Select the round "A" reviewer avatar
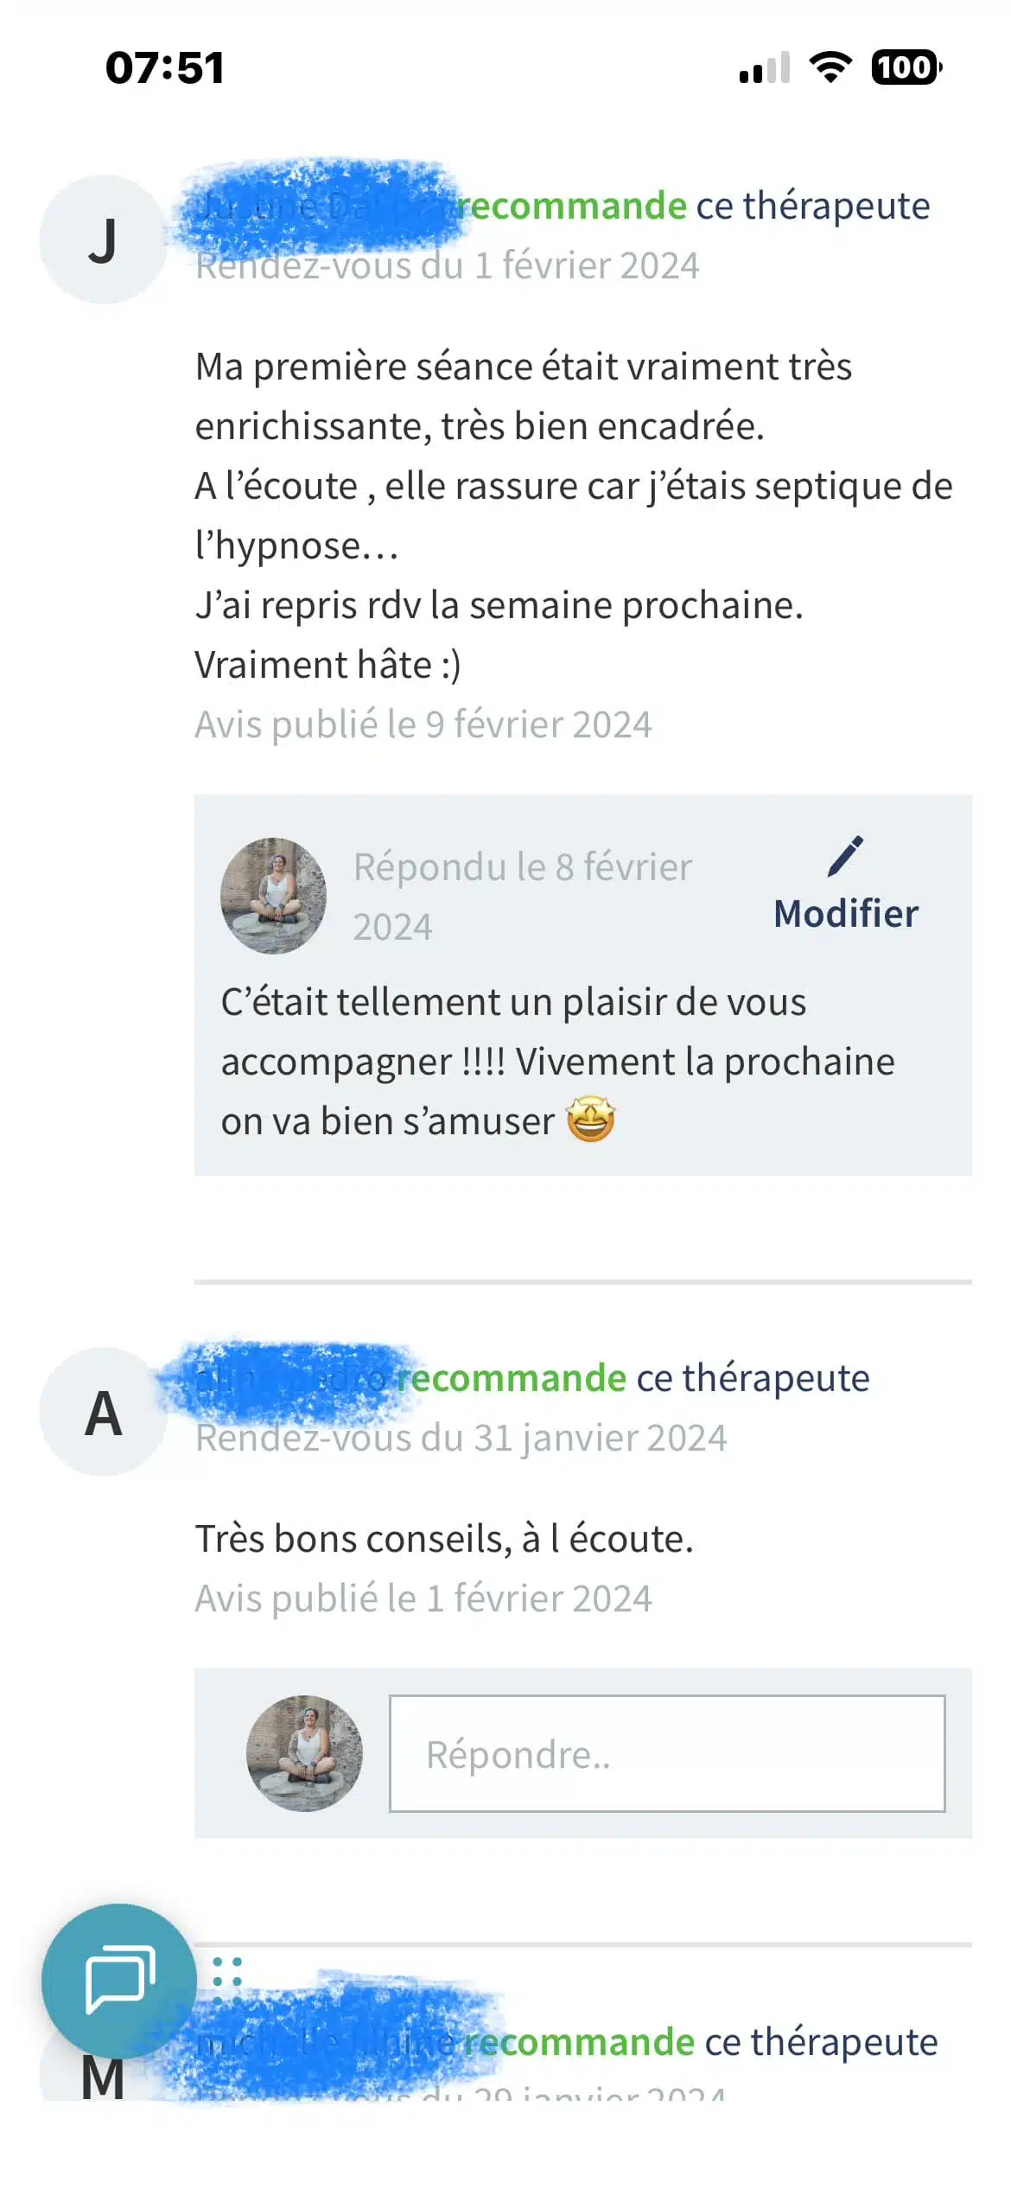The image size is (1011, 2189). pos(103,1412)
